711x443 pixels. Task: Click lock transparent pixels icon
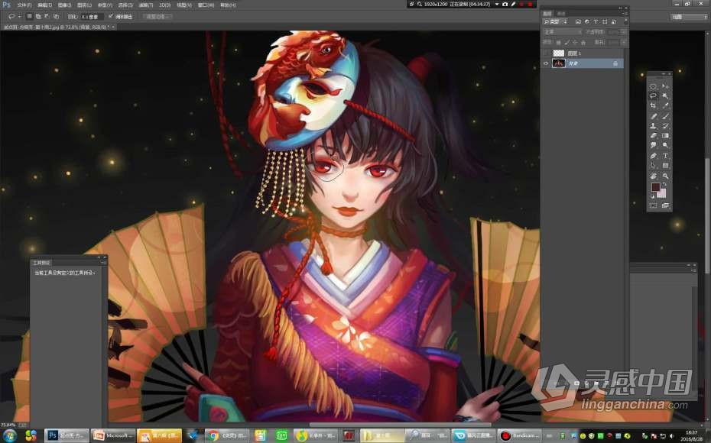[x=559, y=43]
